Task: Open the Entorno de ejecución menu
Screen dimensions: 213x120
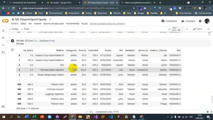Action: point(54,24)
